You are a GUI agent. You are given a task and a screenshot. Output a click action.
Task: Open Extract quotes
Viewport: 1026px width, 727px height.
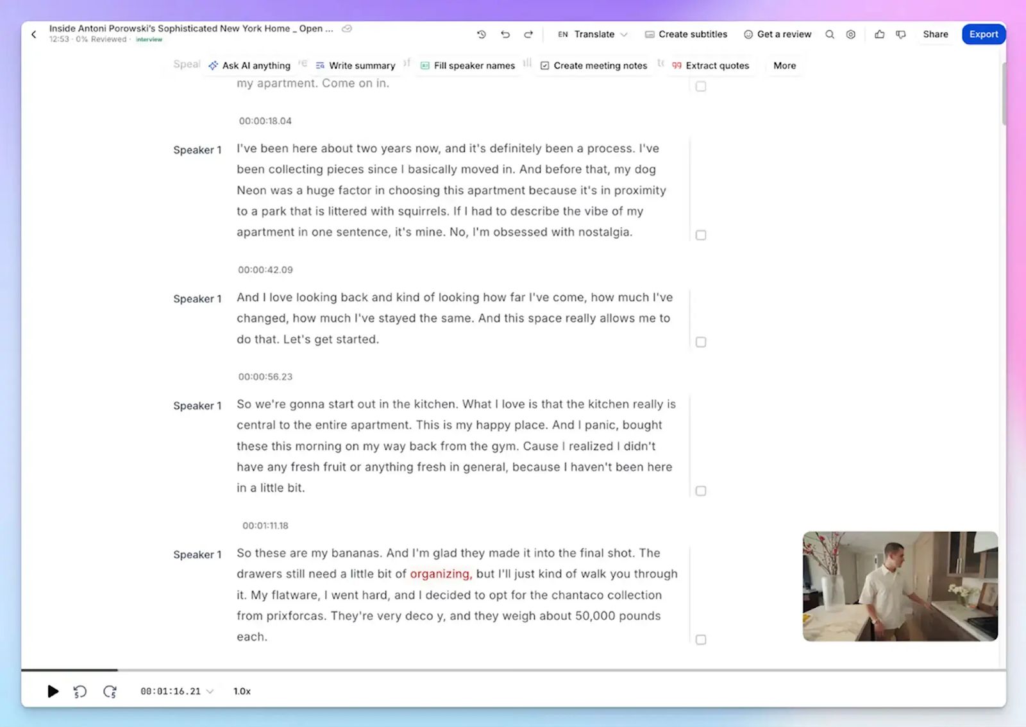pyautogui.click(x=711, y=65)
